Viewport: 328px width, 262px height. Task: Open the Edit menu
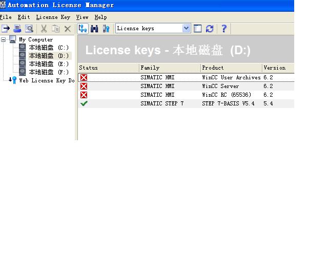click(x=24, y=17)
